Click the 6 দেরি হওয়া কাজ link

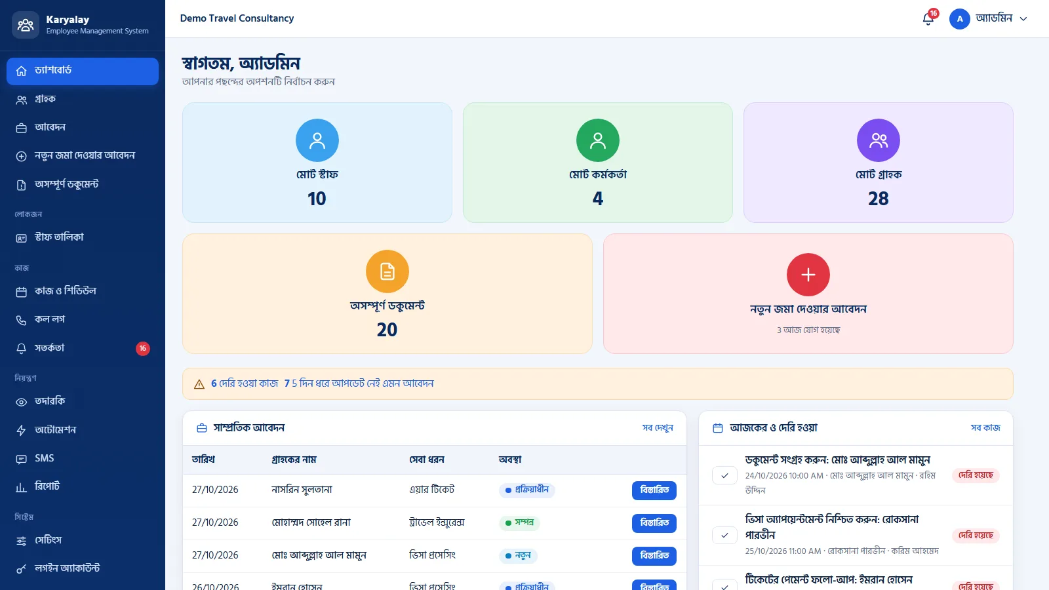click(x=245, y=383)
